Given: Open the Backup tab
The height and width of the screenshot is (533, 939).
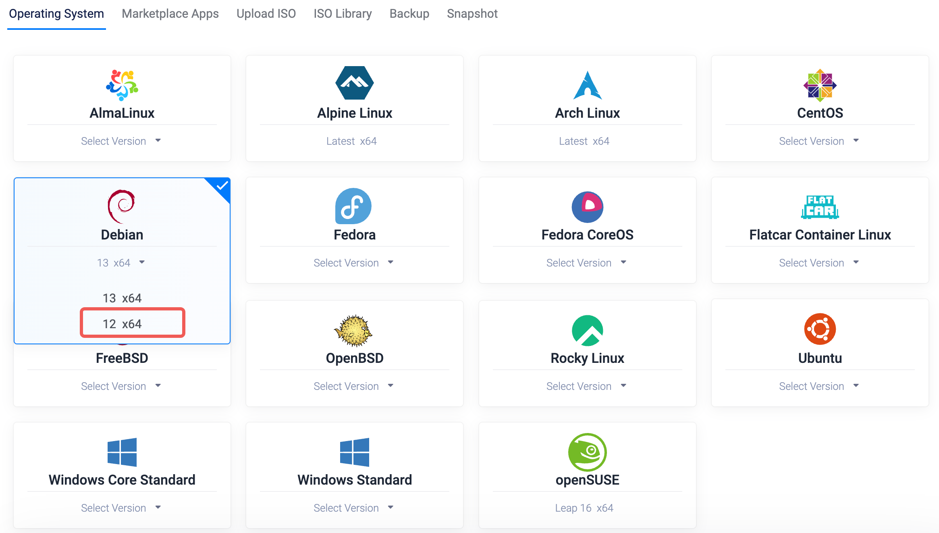Looking at the screenshot, I should pyautogui.click(x=409, y=14).
